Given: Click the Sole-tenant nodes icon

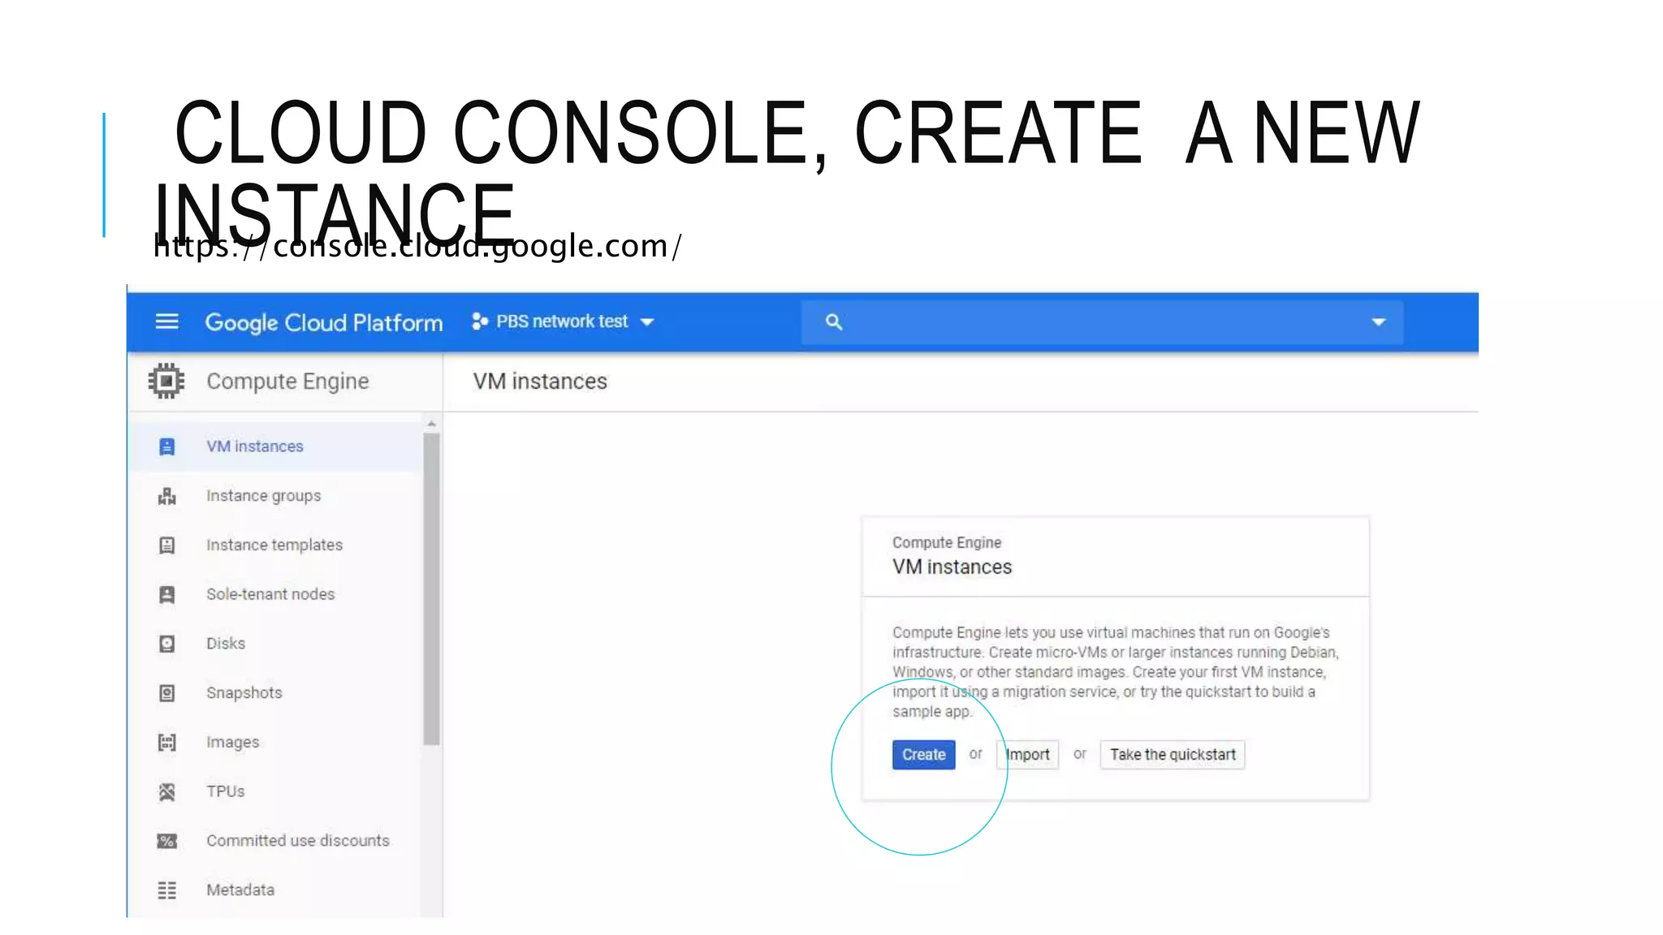Looking at the screenshot, I should point(166,594).
